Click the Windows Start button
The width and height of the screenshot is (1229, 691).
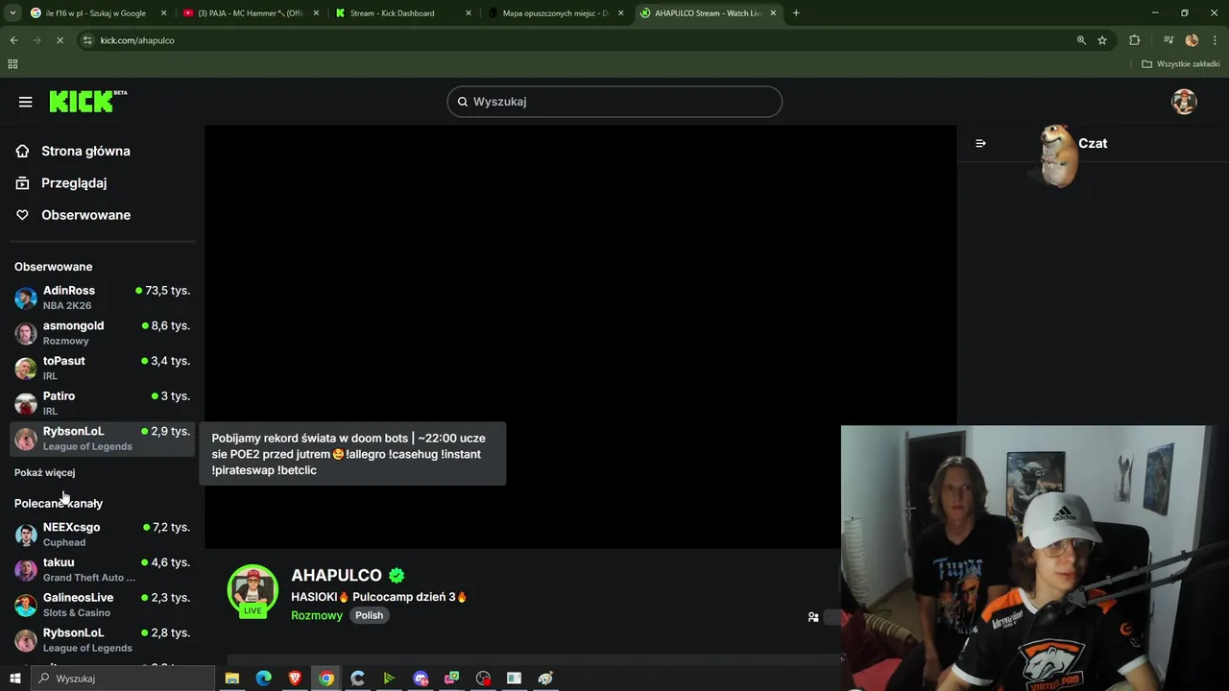15,679
